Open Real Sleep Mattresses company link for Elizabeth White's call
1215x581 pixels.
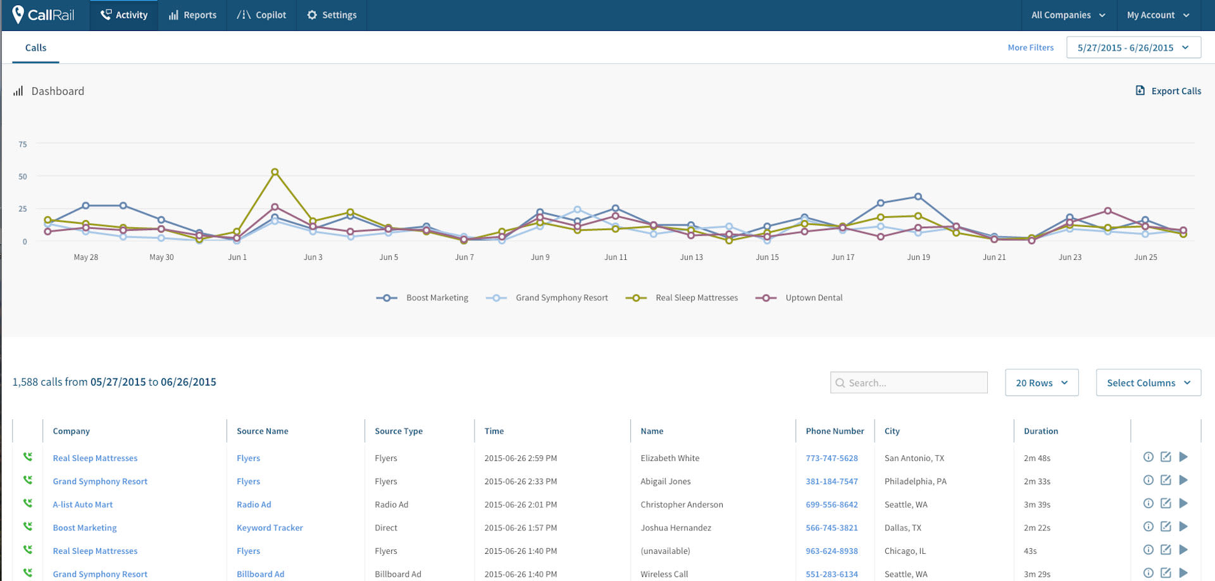[95, 458]
